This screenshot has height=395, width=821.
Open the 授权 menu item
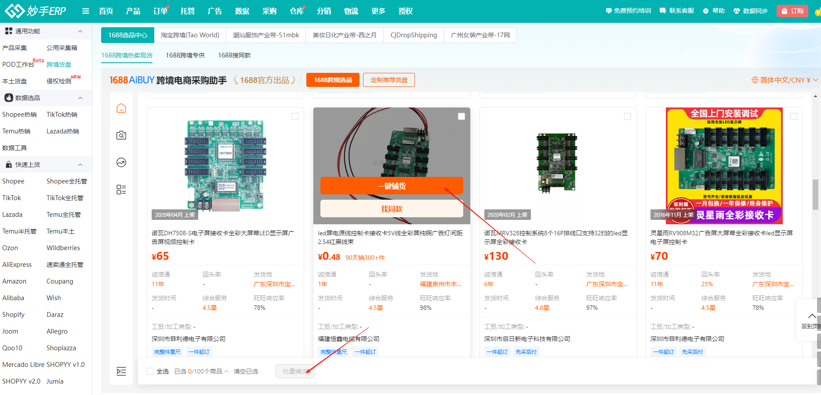[x=406, y=11]
